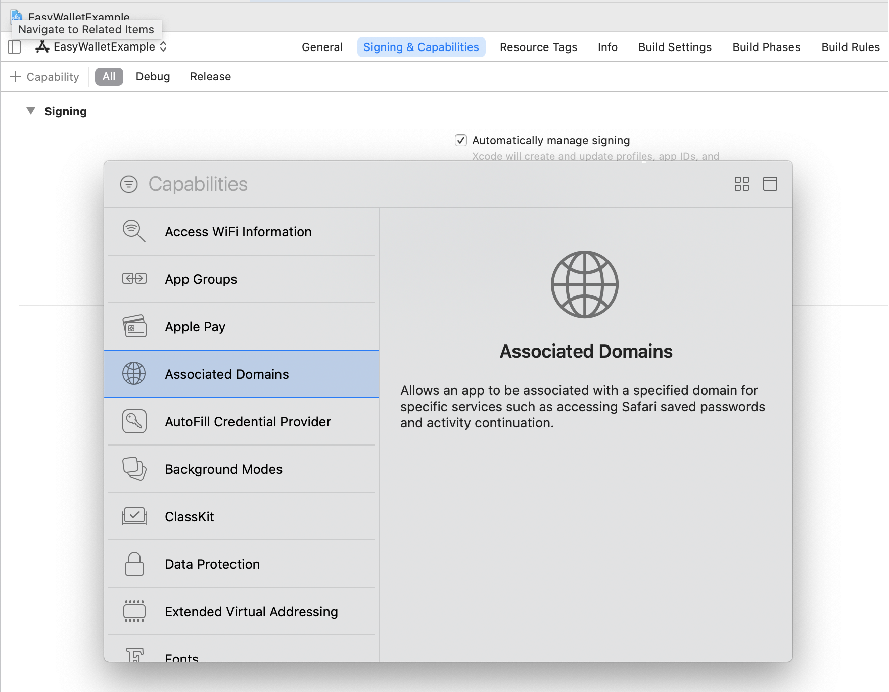The height and width of the screenshot is (692, 889).
Task: Click the Access WiFi Information magnifier icon
Action: pyautogui.click(x=134, y=231)
